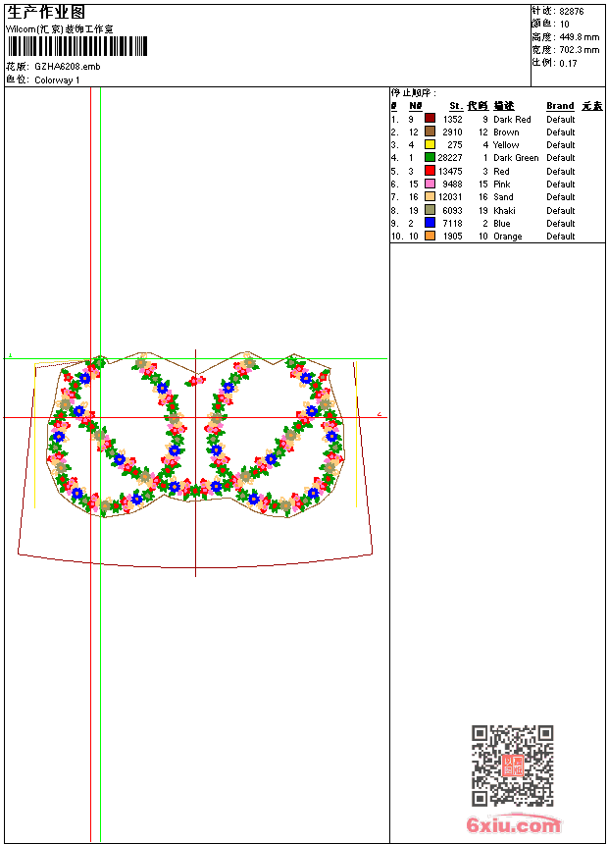Click stitch count 13475 in Red row
The height and width of the screenshot is (844, 608).
(x=450, y=171)
